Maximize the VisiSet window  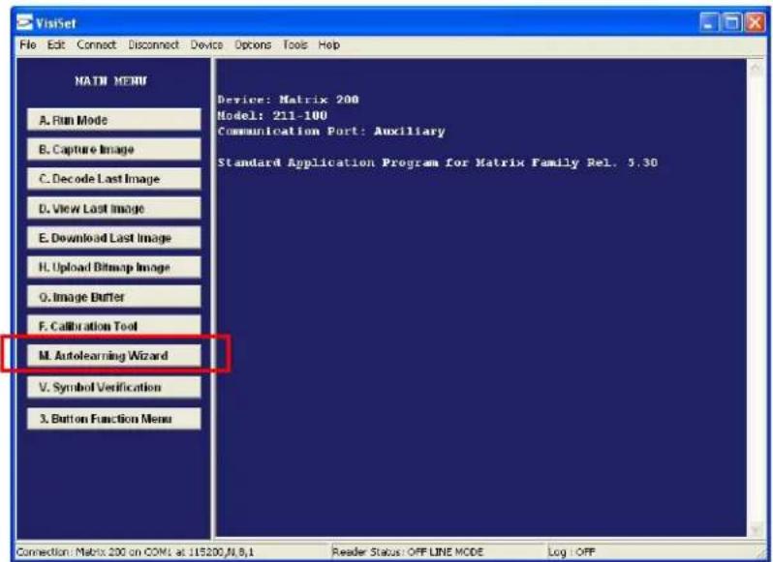(x=732, y=22)
